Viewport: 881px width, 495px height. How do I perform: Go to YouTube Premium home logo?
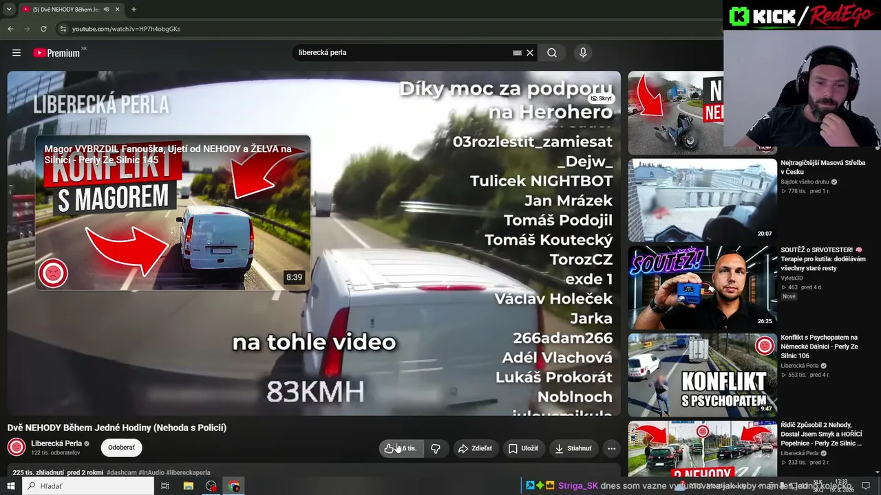[56, 53]
